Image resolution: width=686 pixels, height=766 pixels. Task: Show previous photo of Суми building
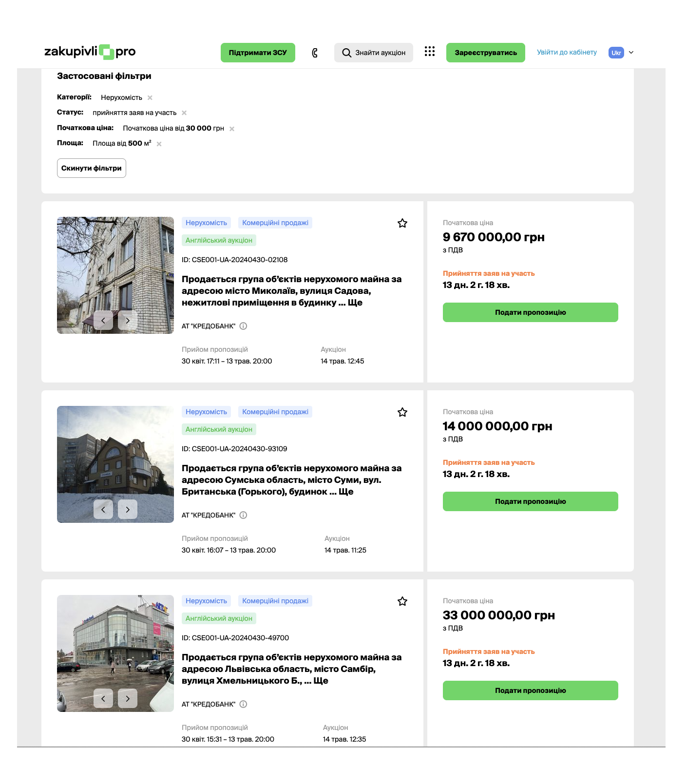pos(103,510)
